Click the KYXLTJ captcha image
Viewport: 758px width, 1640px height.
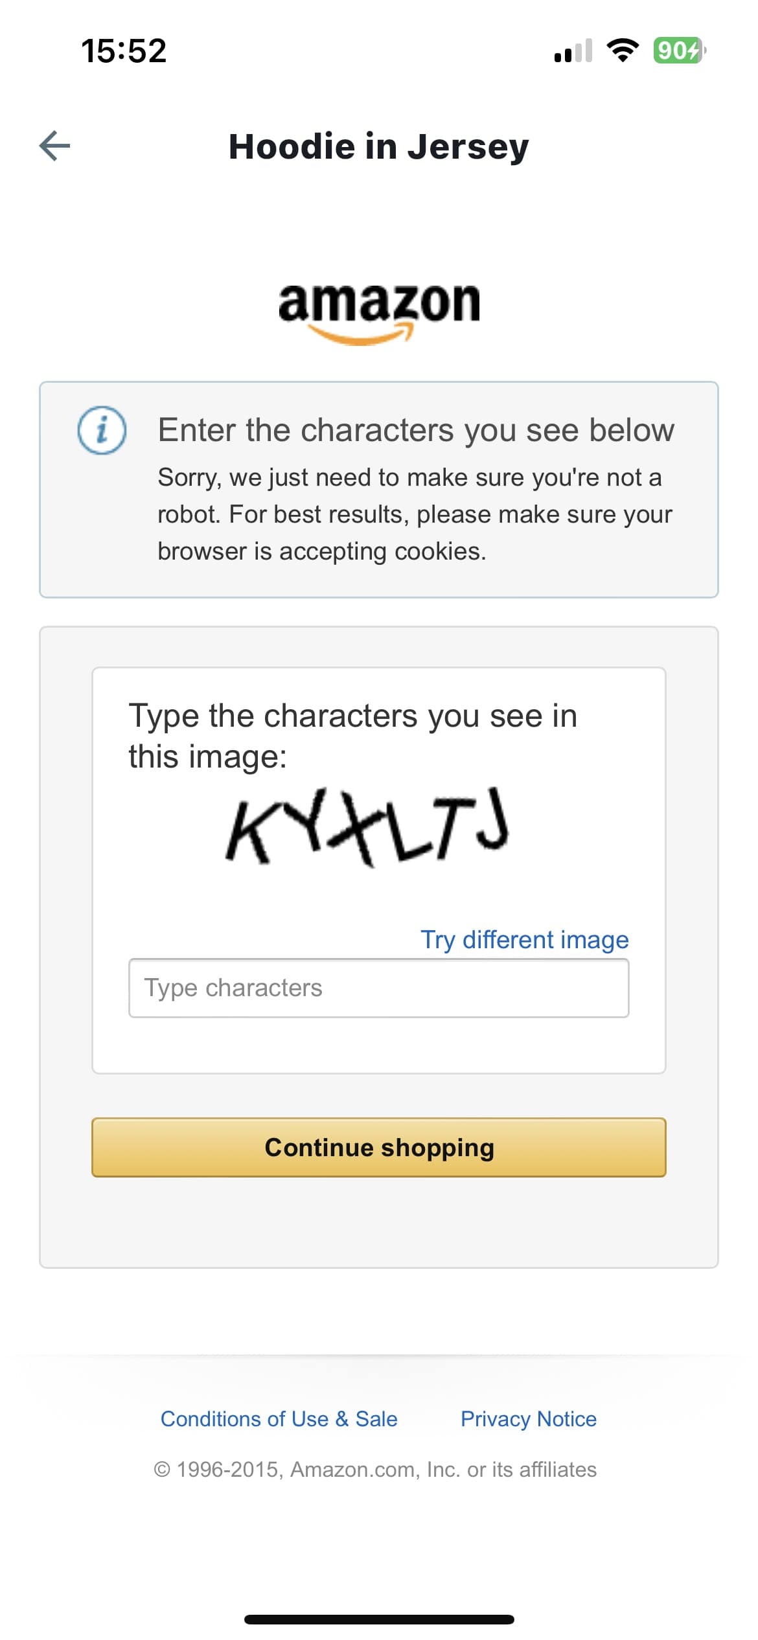pyautogui.click(x=367, y=827)
